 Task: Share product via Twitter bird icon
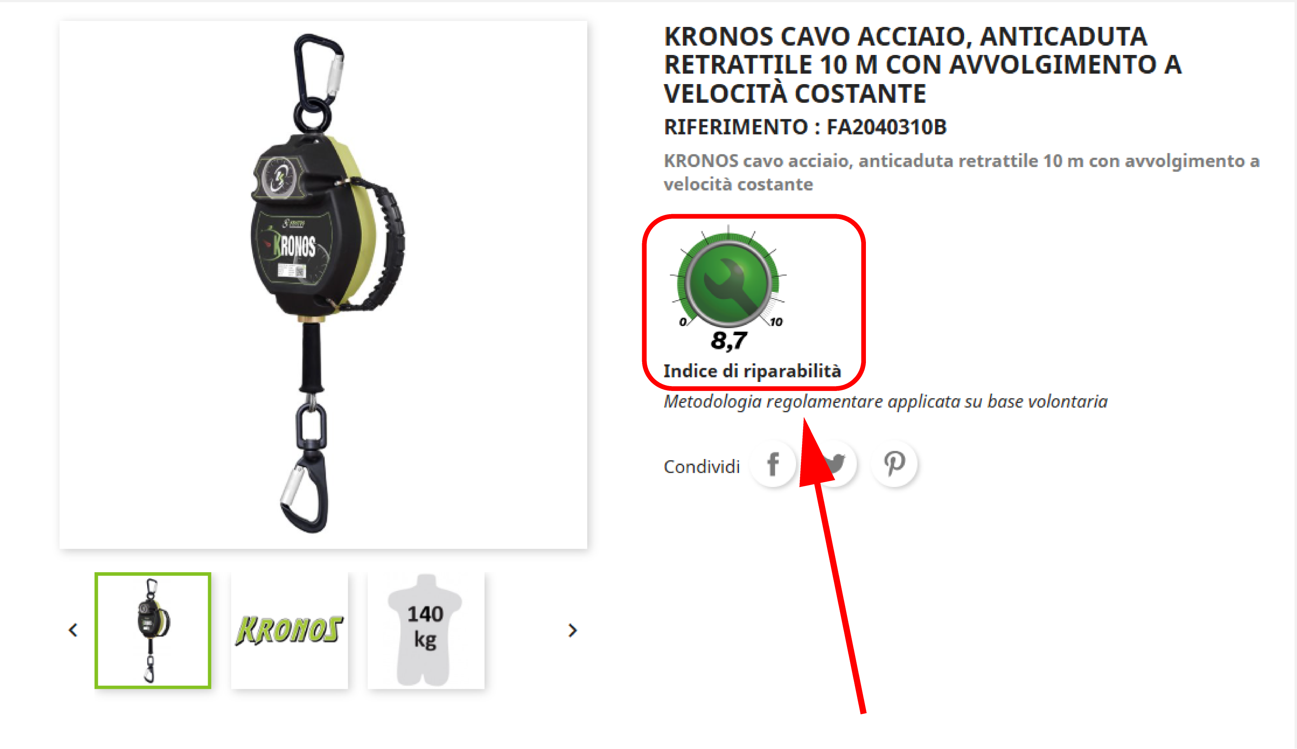[834, 465]
